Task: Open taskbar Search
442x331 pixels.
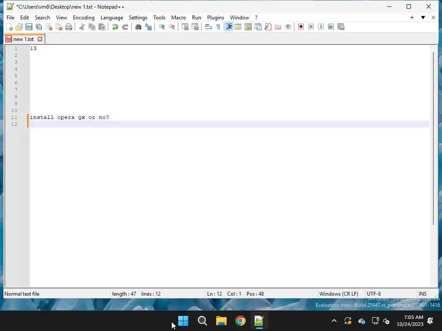Action: (202, 321)
